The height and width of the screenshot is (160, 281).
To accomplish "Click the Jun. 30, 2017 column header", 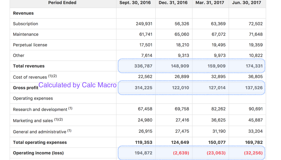I will (x=246, y=3).
